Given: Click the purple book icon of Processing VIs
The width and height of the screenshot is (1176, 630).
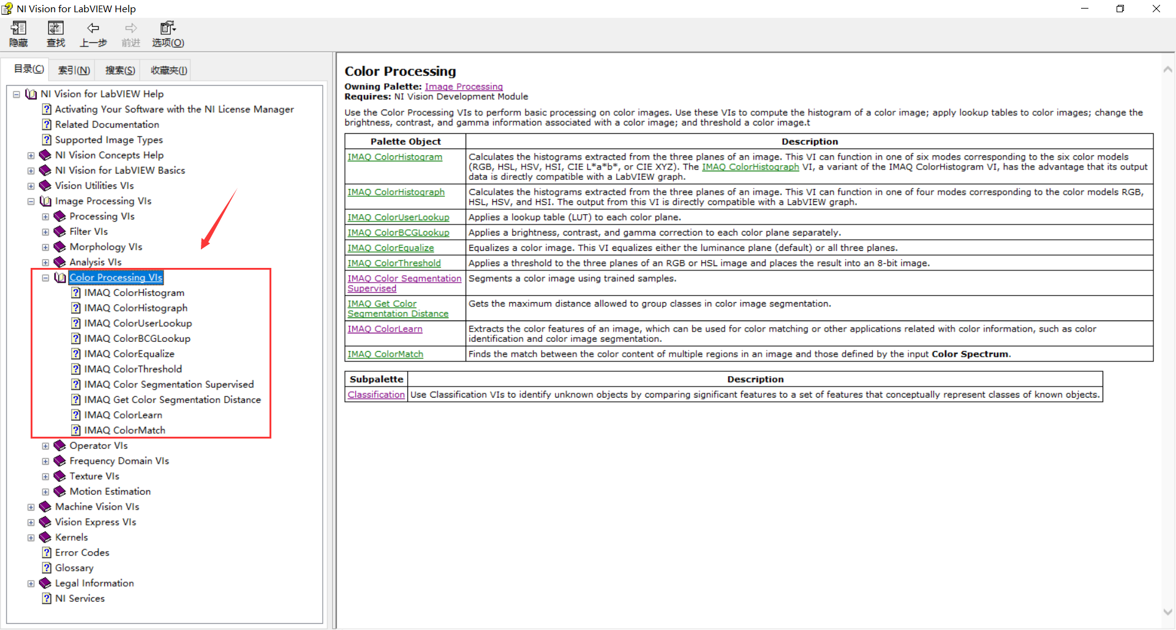Looking at the screenshot, I should pyautogui.click(x=60, y=217).
